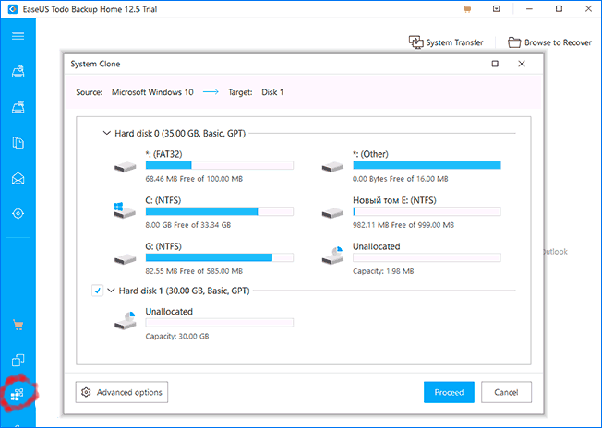The height and width of the screenshot is (428, 602).
Task: Click the Hard disk 1 unallocated capacity bar
Action: (220, 323)
